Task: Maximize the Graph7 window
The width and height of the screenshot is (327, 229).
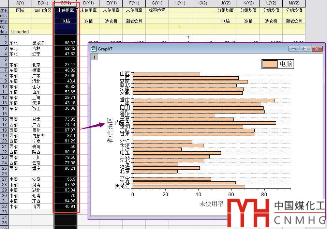Action: [x=305, y=49]
